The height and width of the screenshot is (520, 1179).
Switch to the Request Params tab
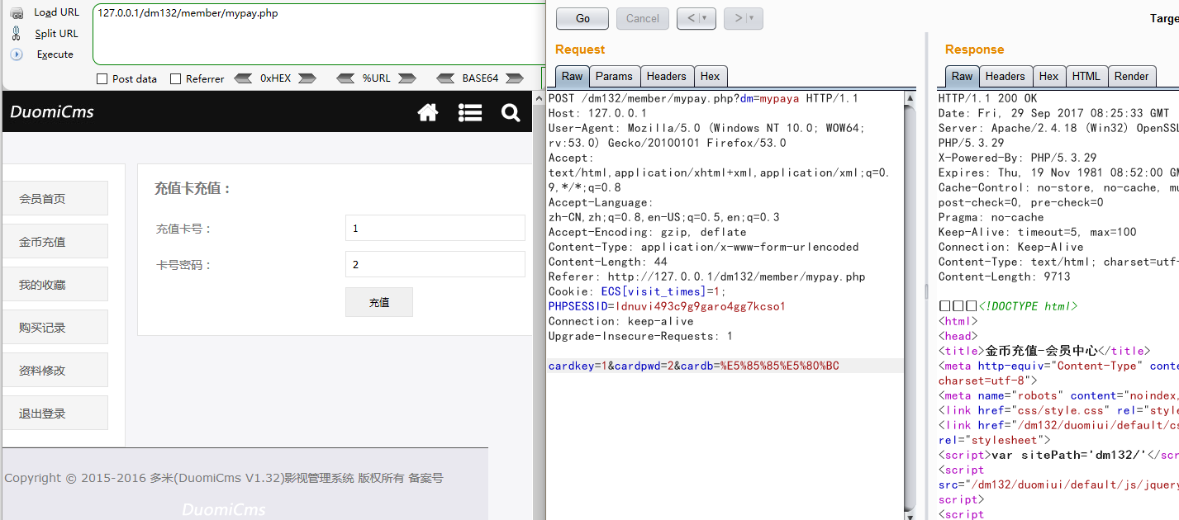click(614, 76)
